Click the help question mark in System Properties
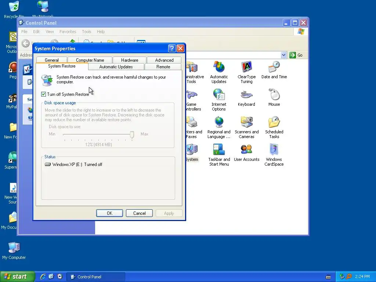 172,48
